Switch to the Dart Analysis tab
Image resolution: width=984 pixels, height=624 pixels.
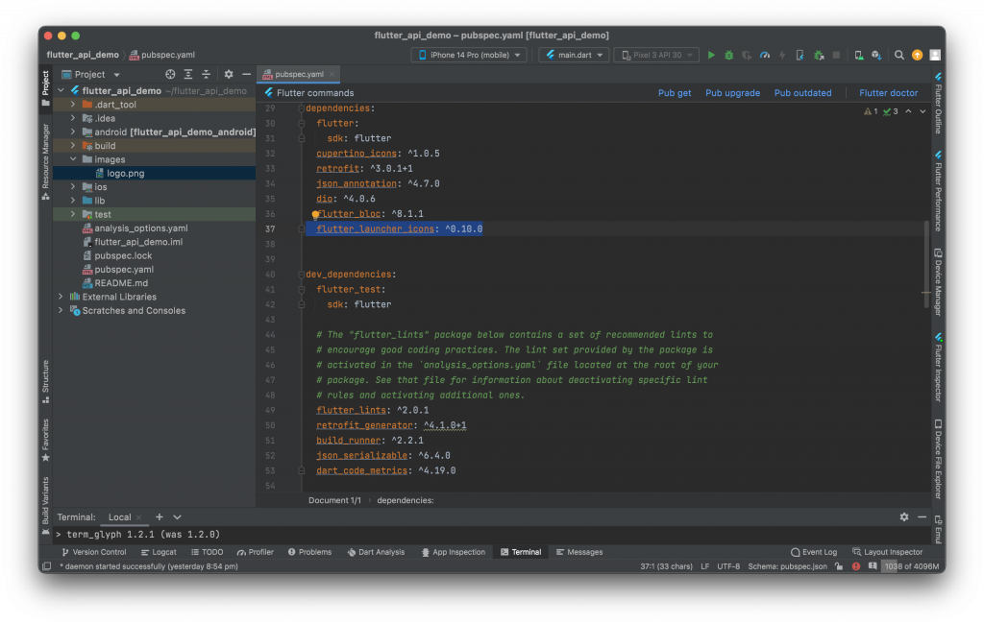click(x=374, y=552)
